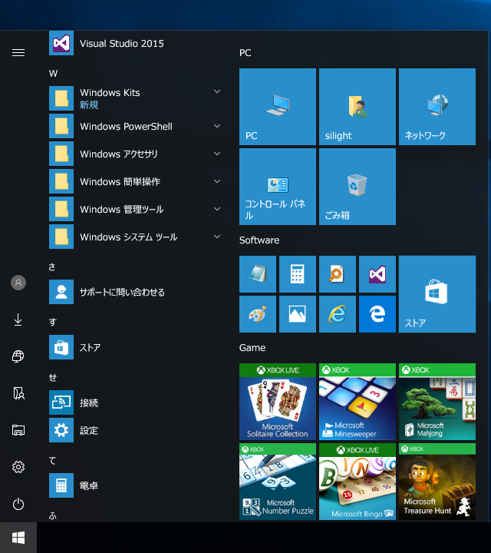Click the hamburger menu icon
This screenshot has height=553, width=491.
(x=18, y=53)
